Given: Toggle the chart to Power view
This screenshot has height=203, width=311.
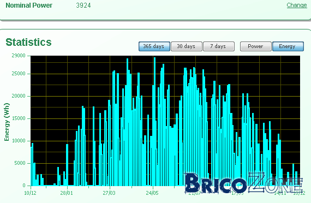Looking at the screenshot, I should (256, 46).
